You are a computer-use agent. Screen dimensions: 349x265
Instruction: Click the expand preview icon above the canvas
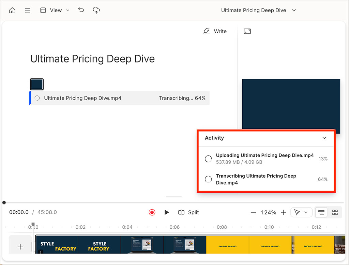click(x=247, y=31)
